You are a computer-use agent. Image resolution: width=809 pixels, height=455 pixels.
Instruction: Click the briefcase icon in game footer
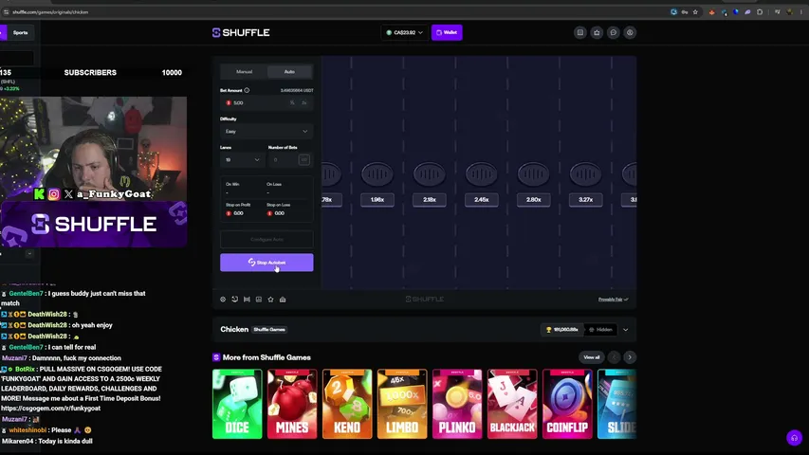pos(283,300)
